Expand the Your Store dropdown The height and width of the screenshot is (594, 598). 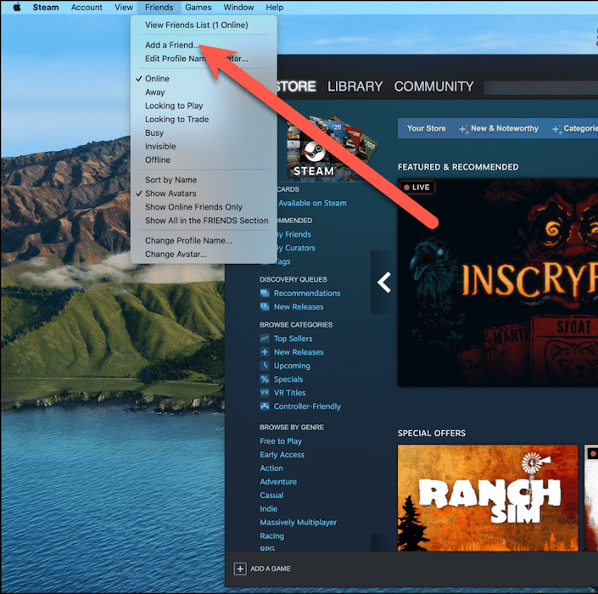[426, 129]
